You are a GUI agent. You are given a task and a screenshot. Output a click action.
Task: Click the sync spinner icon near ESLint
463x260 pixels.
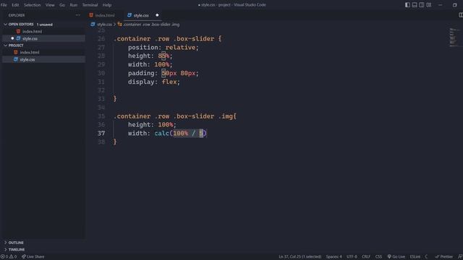click(x=427, y=256)
